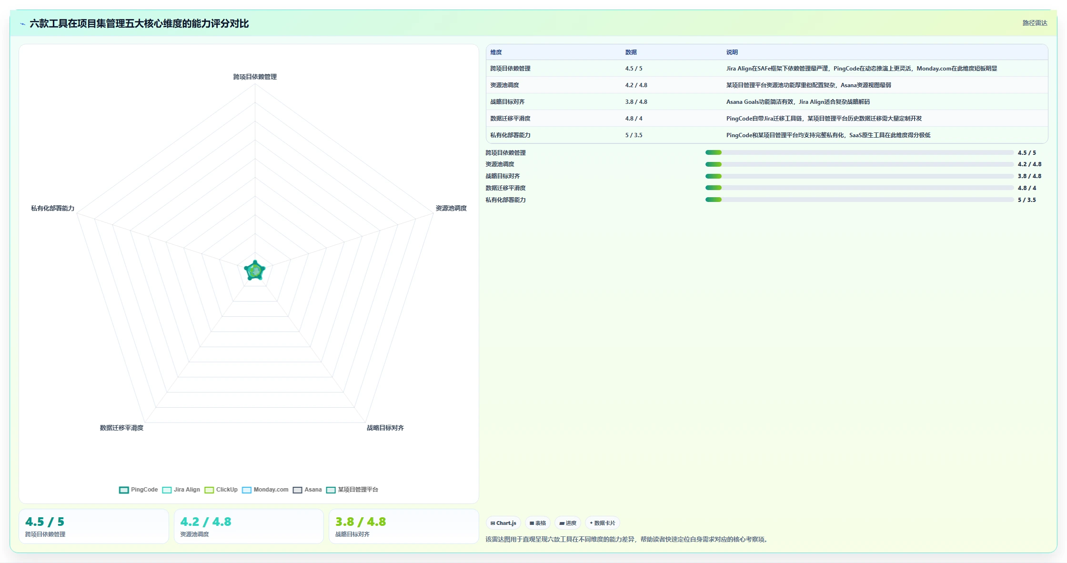Open the 4.5 / 5 跨项目依赖管理 data card
This screenshot has height=563, width=1067.
(x=94, y=526)
